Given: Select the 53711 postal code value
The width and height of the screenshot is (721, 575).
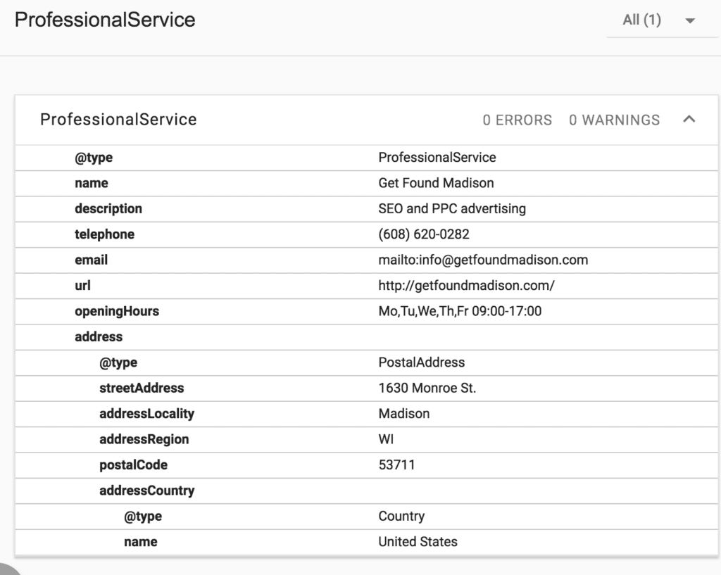Looking at the screenshot, I should [x=397, y=465].
